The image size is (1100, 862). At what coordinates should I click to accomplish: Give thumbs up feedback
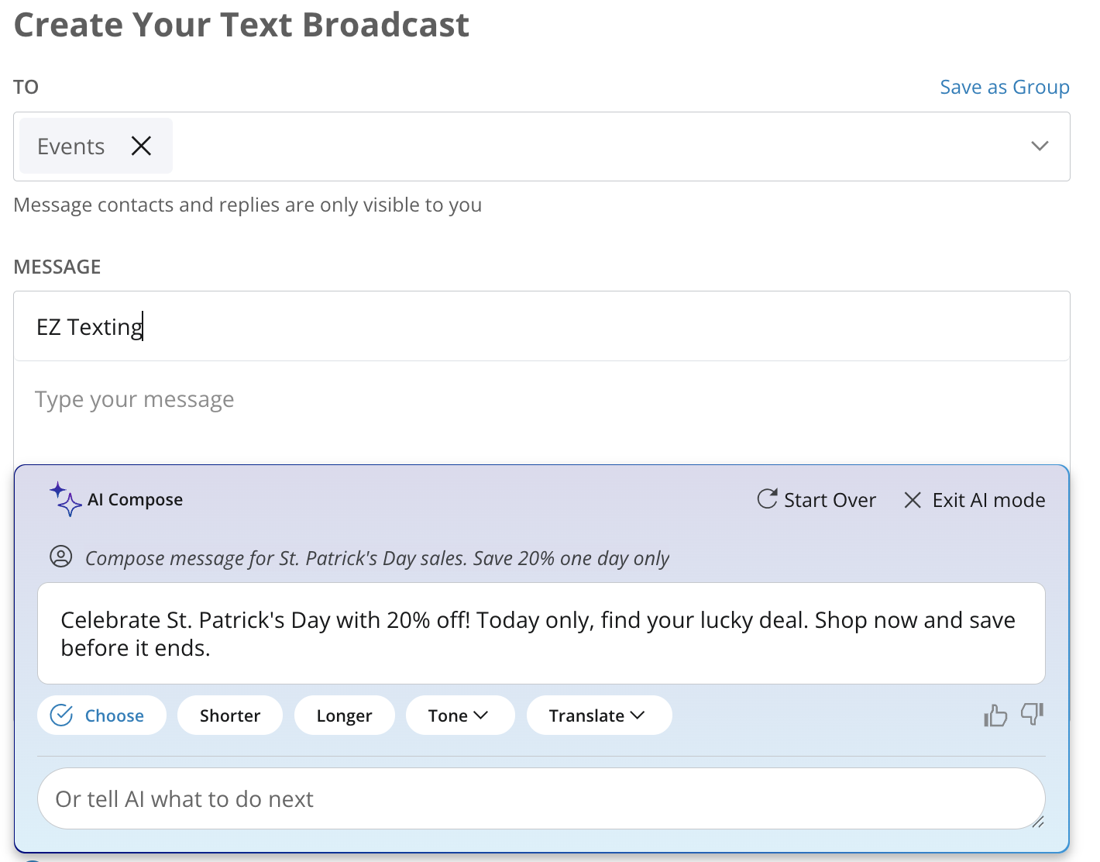[x=995, y=715]
